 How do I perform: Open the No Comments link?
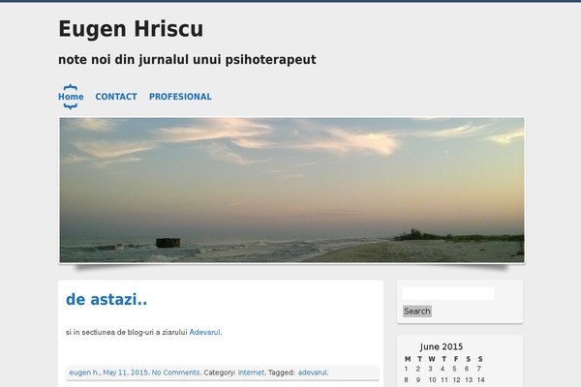(175, 372)
